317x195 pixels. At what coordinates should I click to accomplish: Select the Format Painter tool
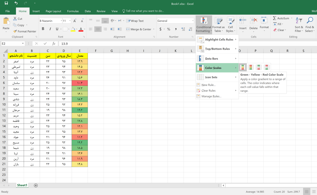[x=25, y=31]
